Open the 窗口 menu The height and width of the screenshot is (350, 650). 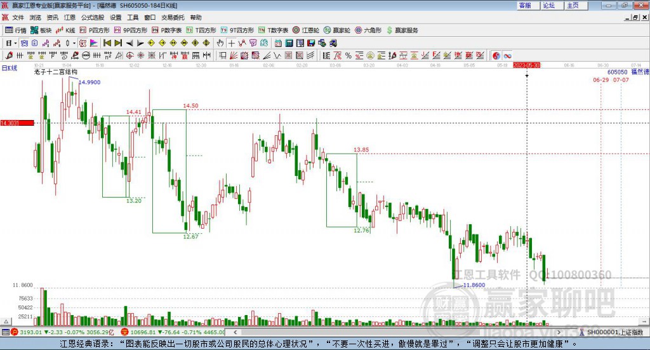point(150,17)
